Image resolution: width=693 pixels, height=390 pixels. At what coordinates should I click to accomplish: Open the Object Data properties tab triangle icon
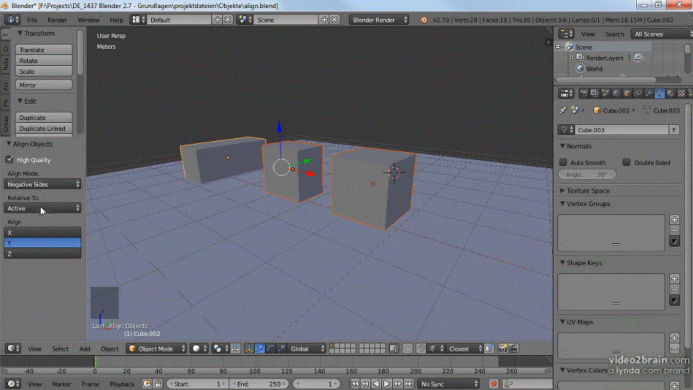pos(659,94)
